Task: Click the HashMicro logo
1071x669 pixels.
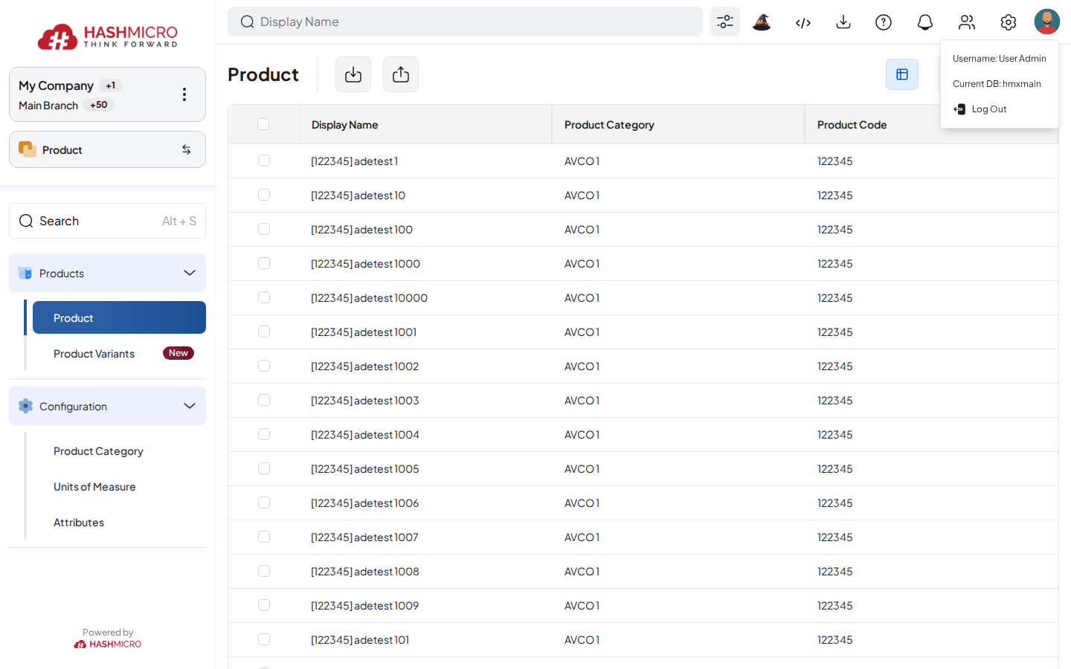Action: [108, 36]
